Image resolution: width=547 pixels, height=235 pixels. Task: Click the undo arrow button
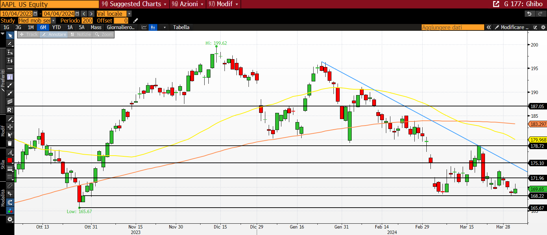tap(530, 14)
